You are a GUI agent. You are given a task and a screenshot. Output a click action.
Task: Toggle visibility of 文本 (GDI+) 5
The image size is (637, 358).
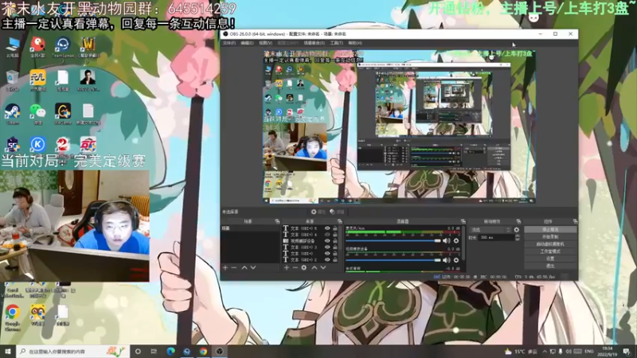tap(327, 228)
